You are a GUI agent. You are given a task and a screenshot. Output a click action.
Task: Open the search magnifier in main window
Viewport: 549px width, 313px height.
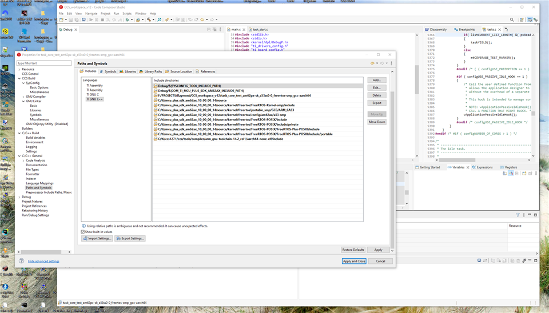click(x=512, y=20)
